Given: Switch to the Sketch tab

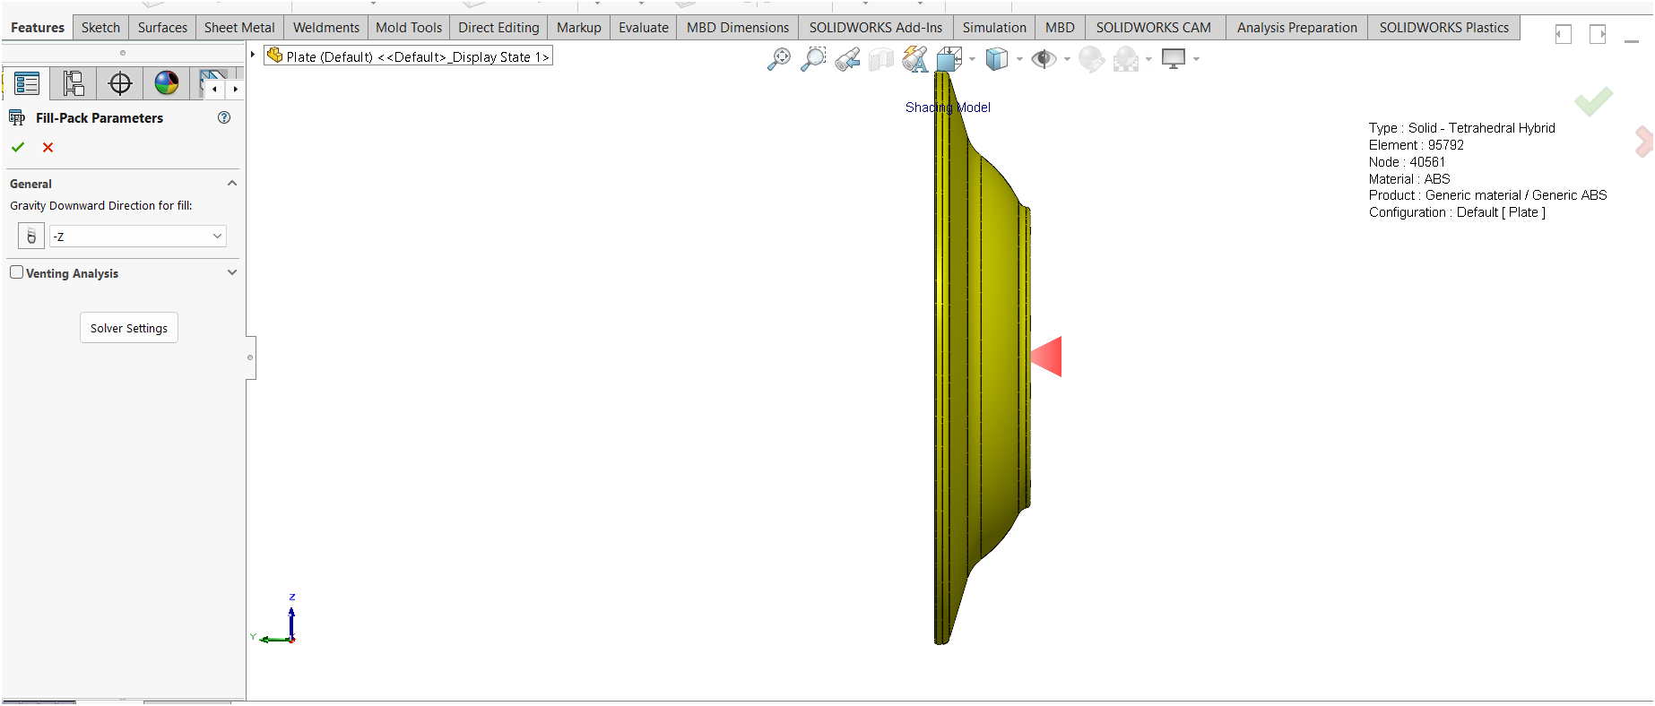Looking at the screenshot, I should click(x=100, y=28).
